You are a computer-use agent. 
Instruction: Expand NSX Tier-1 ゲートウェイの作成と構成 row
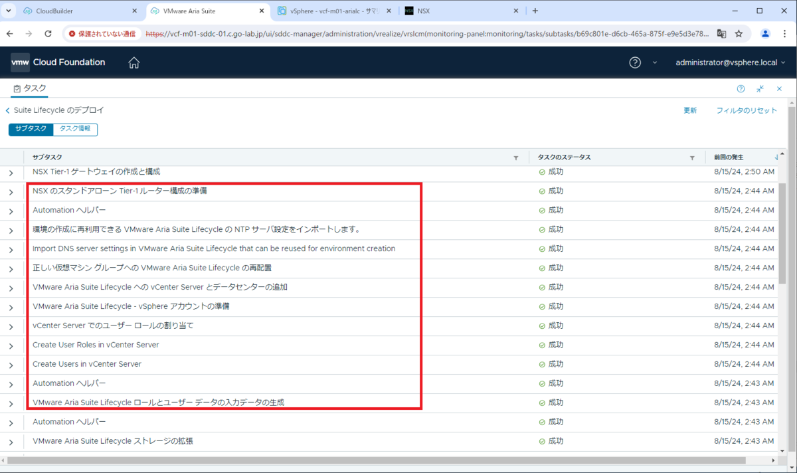click(11, 173)
